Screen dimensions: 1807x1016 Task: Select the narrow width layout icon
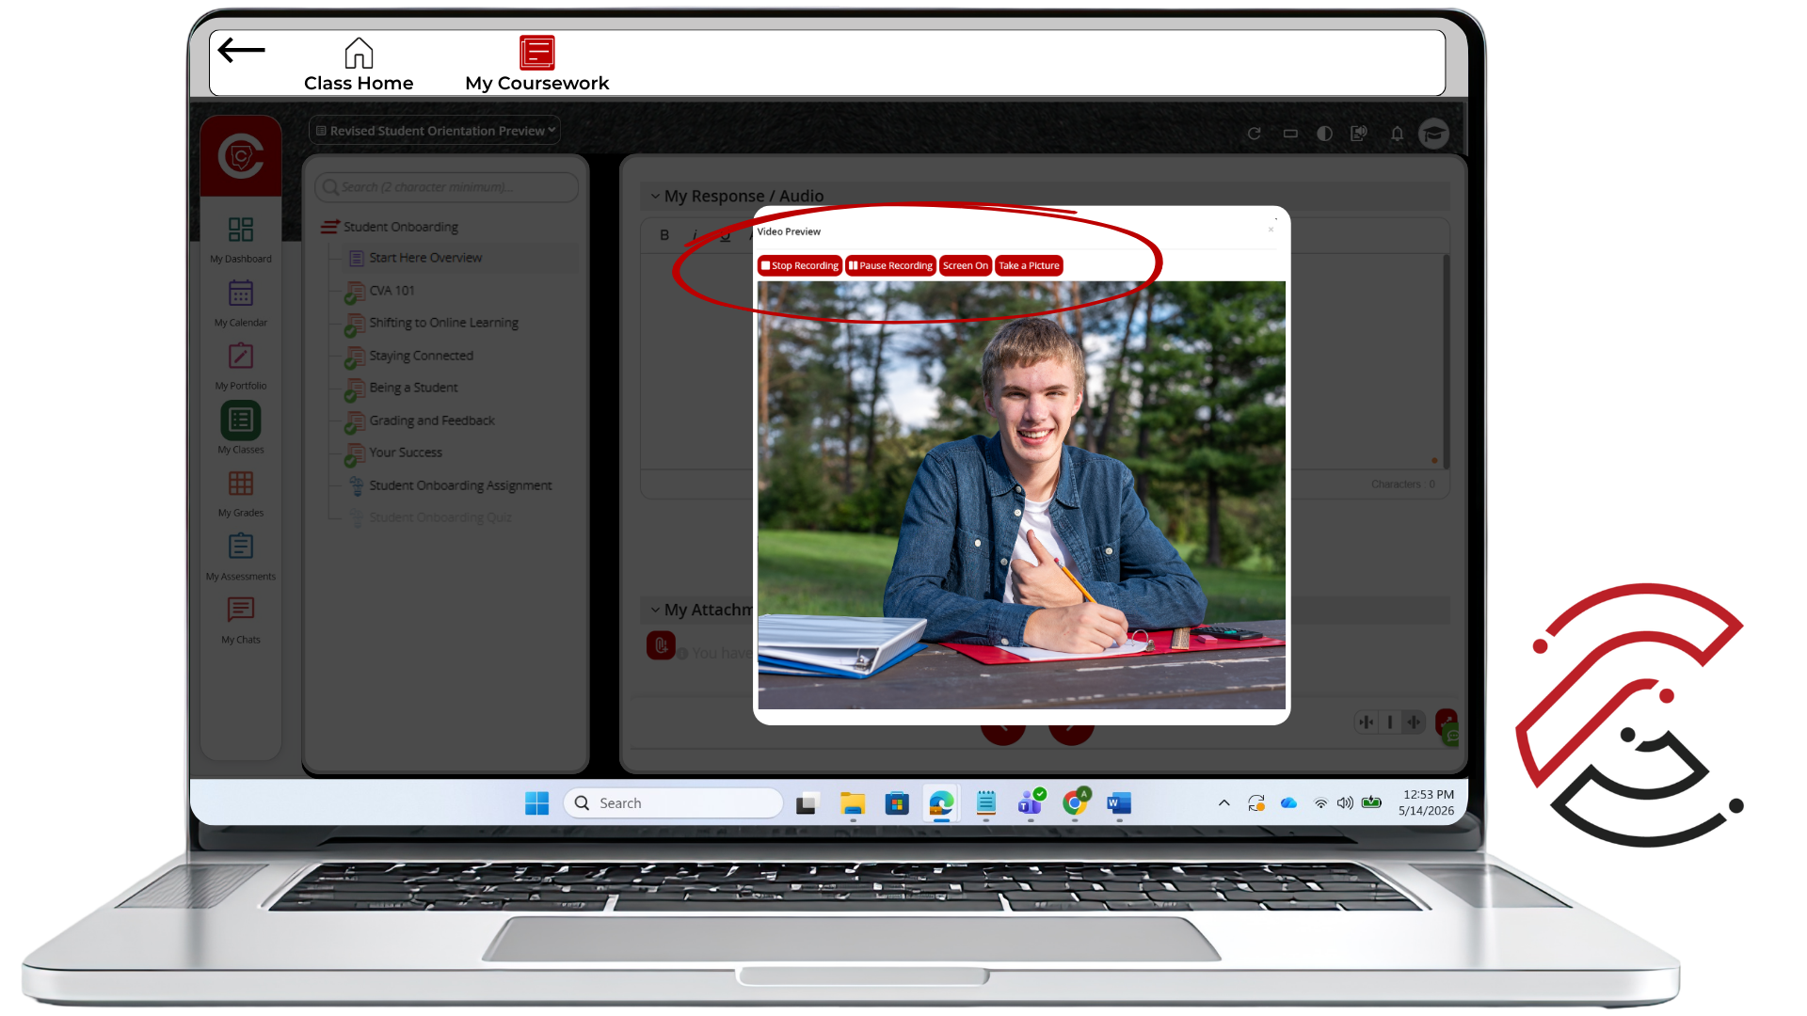(1366, 722)
